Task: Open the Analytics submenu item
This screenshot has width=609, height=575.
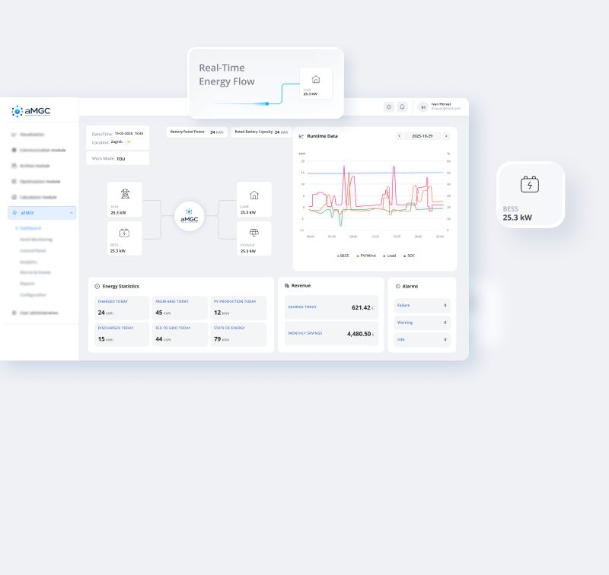Action: tap(28, 262)
